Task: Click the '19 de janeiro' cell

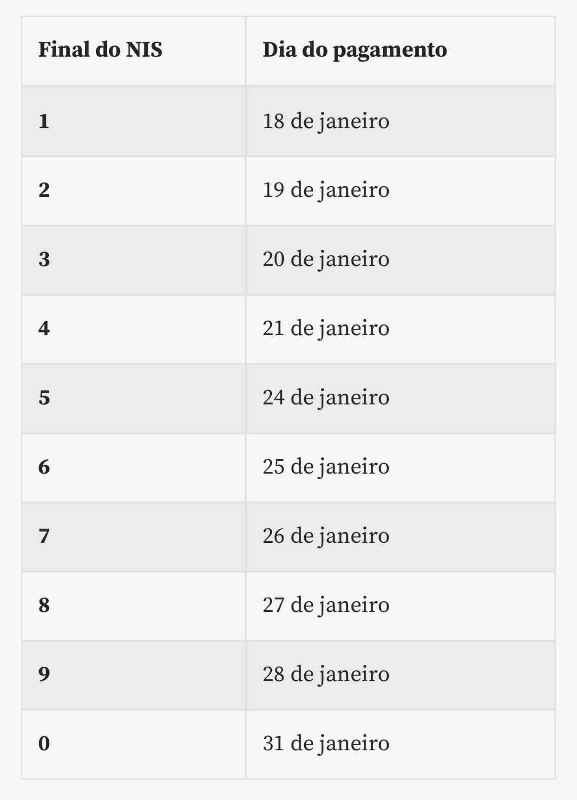Action: coord(400,191)
